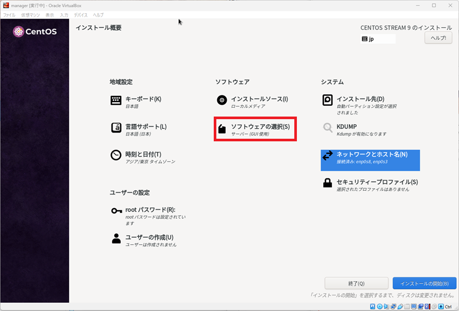Open Installation Source (インストールソース)
The image size is (459, 311).
click(x=252, y=102)
